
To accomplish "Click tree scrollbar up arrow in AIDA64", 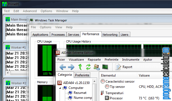I will click(94, 81).
